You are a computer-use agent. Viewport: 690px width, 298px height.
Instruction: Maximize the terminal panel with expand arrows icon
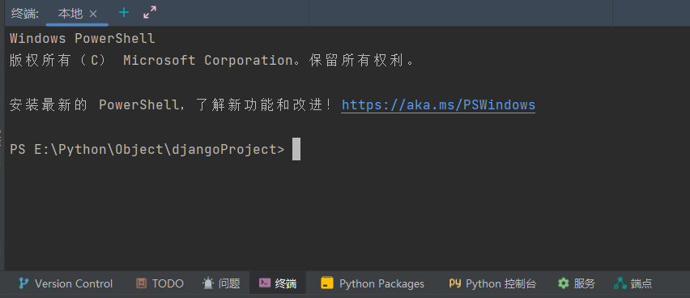(x=150, y=13)
